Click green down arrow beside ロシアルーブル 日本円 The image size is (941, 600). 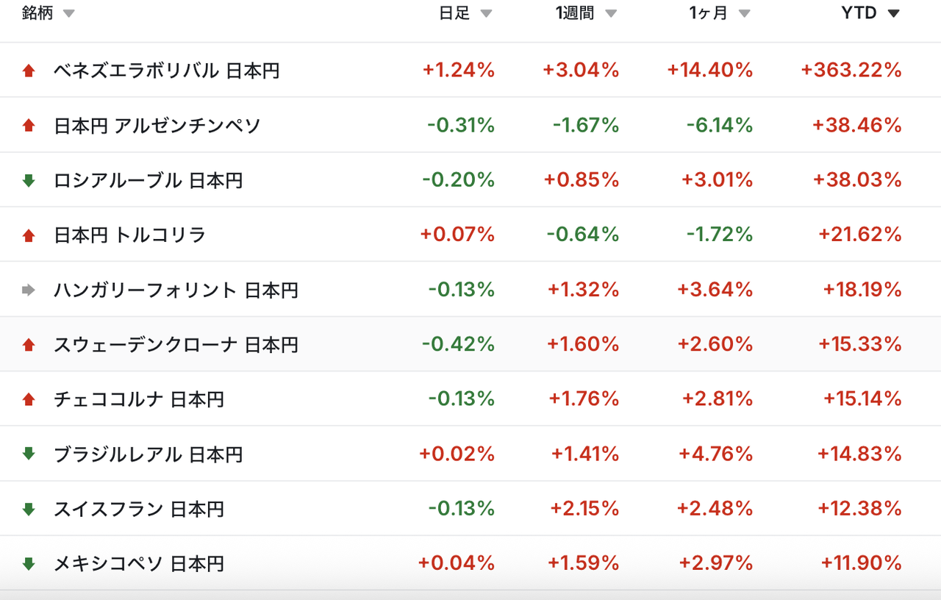tap(29, 180)
